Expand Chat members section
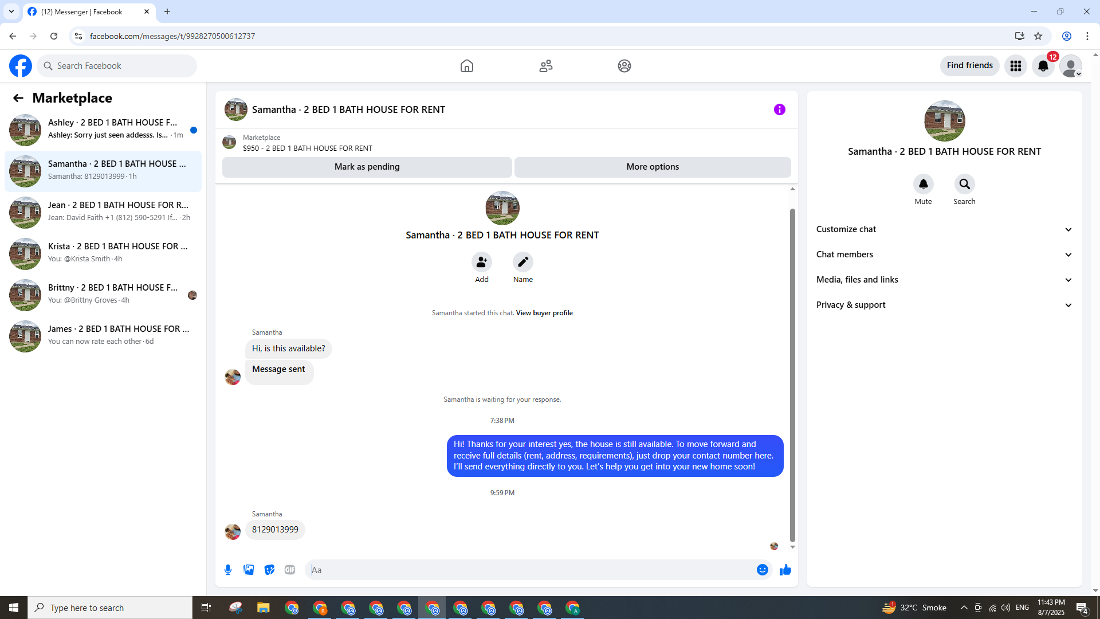 944,254
